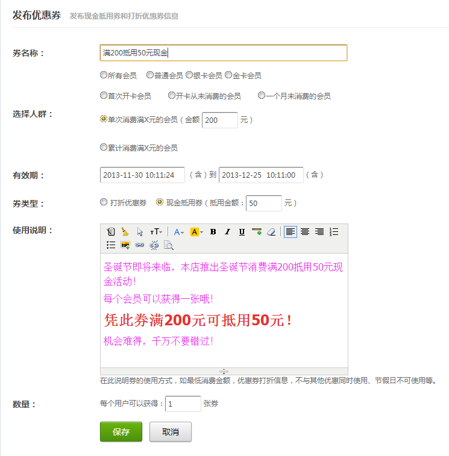Center-align the editor text

pos(305,232)
